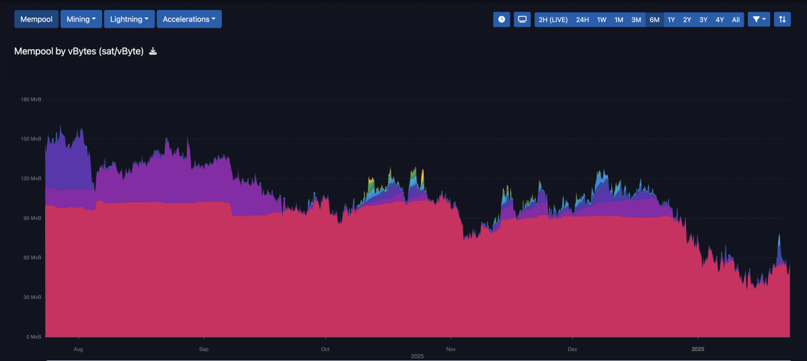Select the 2H (LIVE) time range
This screenshot has height=361, width=807.
click(553, 19)
